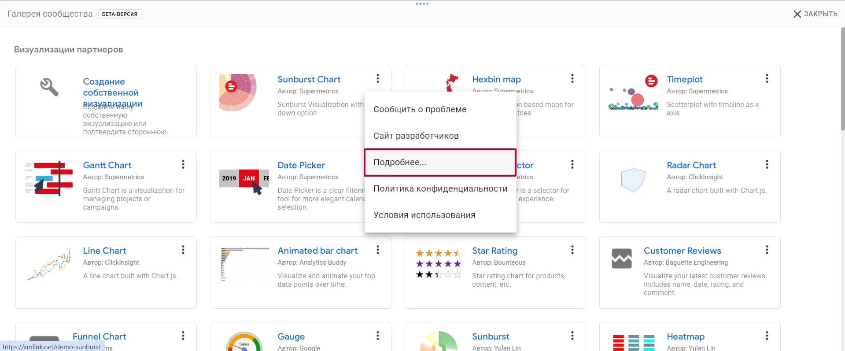Viewport: 845px width, 351px height.
Task: Click the Customer Reviews card icon
Action: [622, 259]
